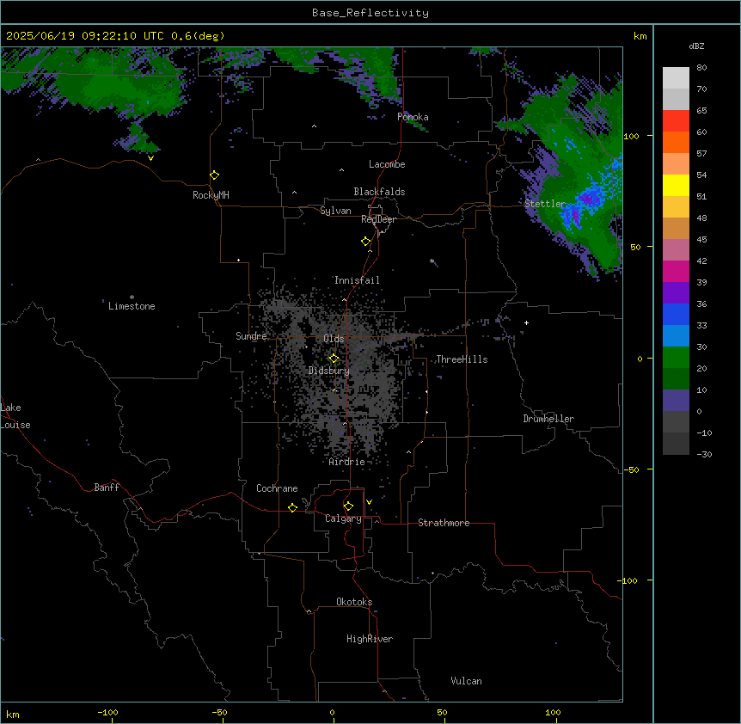Click the Innisfail town label
Screen dimensions: 741x724
357,280
